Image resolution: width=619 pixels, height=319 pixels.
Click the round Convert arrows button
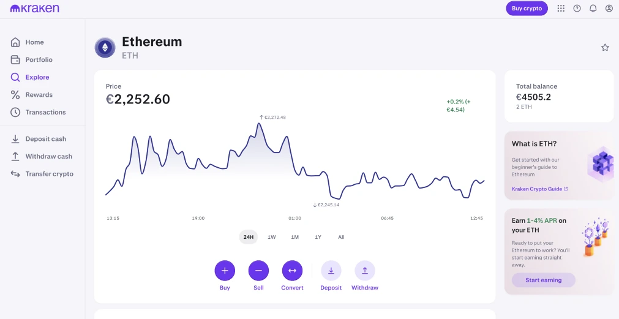click(x=292, y=271)
